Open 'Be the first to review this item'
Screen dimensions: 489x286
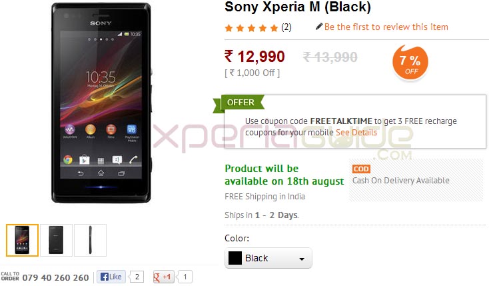point(386,27)
